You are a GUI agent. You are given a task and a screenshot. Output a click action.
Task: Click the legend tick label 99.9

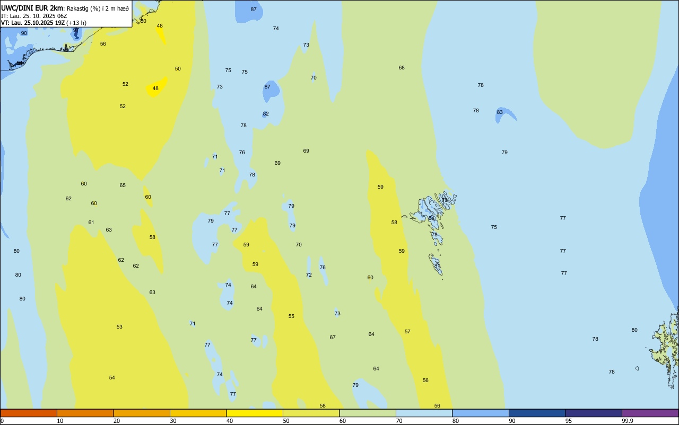[x=628, y=421]
